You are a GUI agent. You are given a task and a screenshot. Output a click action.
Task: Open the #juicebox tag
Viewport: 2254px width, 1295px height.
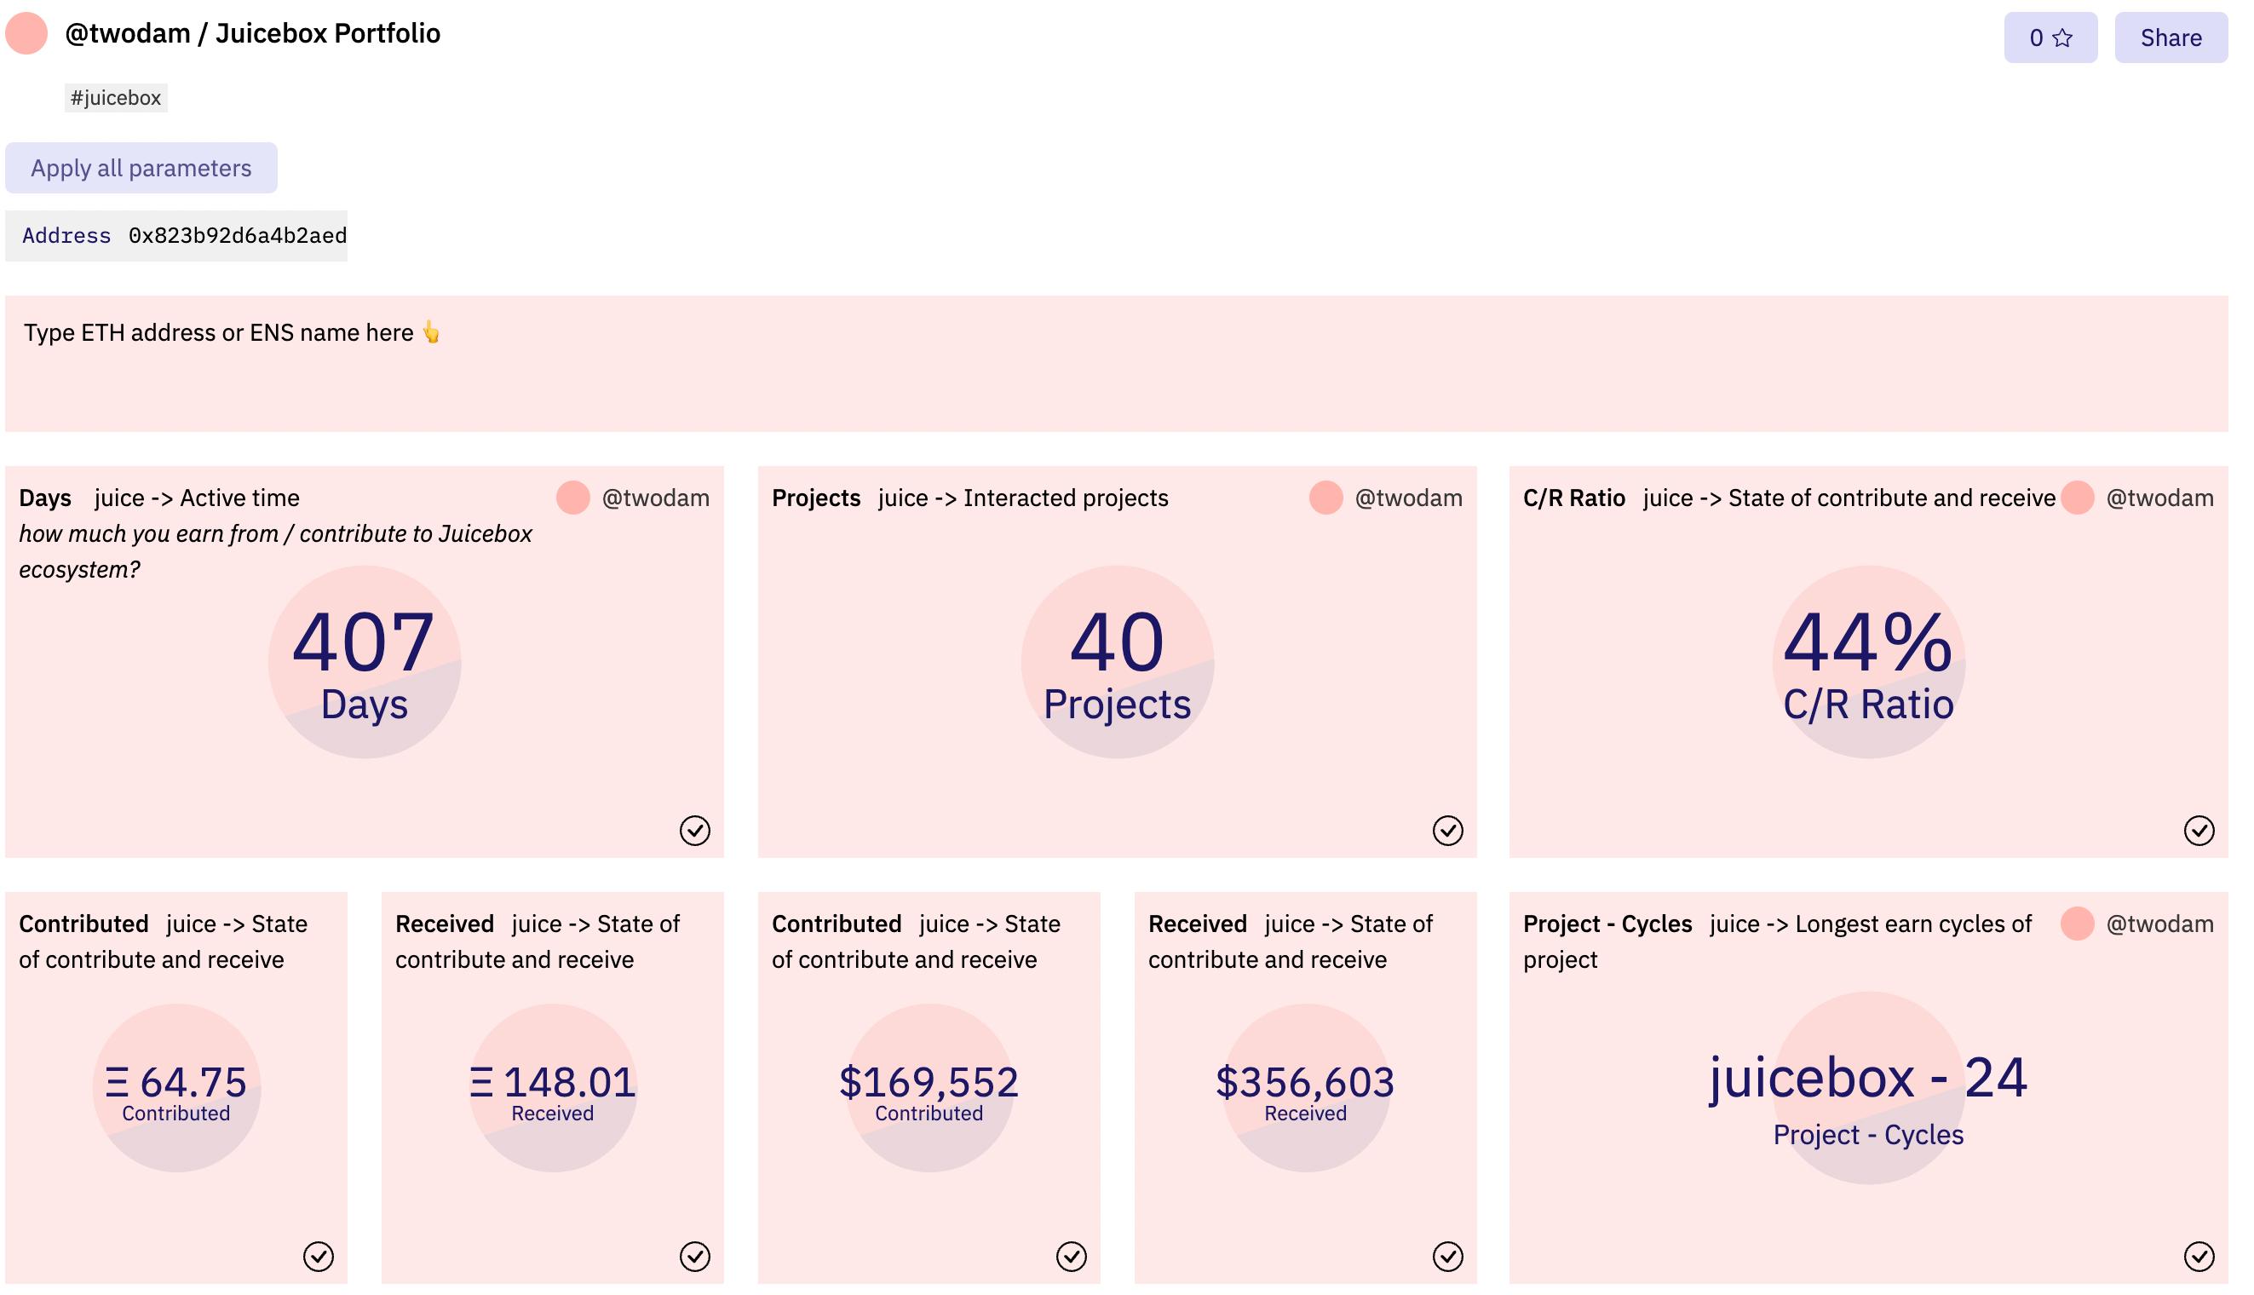tap(116, 98)
